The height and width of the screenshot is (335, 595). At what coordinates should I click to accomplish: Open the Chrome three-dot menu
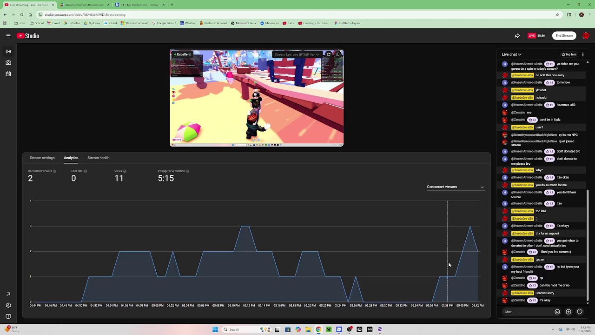pyautogui.click(x=589, y=14)
